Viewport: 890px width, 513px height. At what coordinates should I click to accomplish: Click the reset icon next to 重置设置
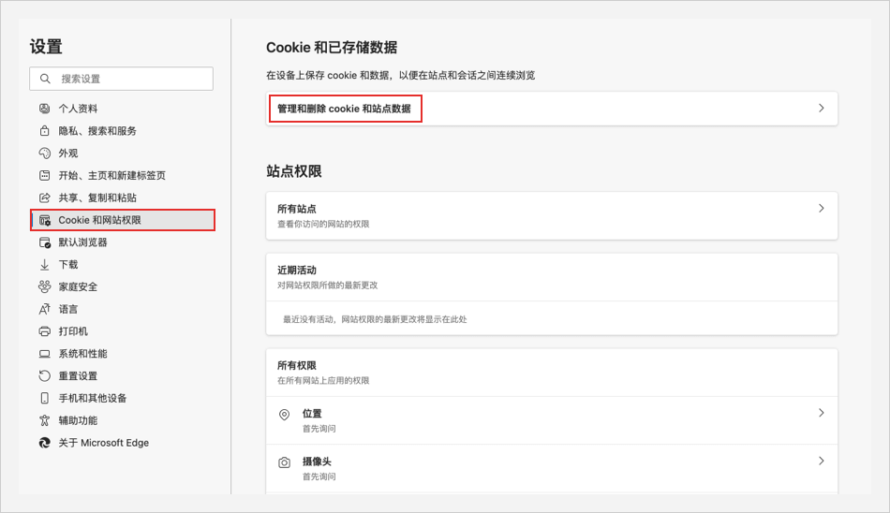coord(44,376)
